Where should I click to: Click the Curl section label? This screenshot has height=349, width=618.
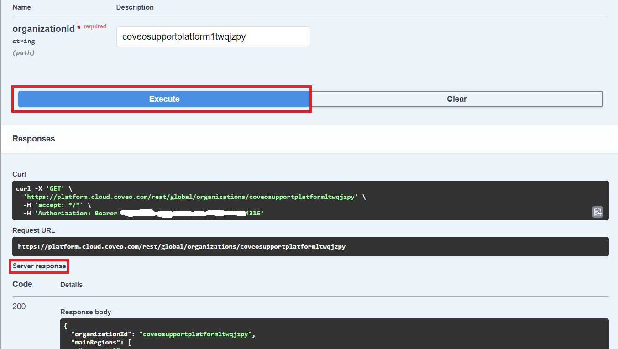(19, 174)
